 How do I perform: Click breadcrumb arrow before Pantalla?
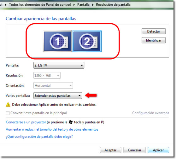pos(74,5)
